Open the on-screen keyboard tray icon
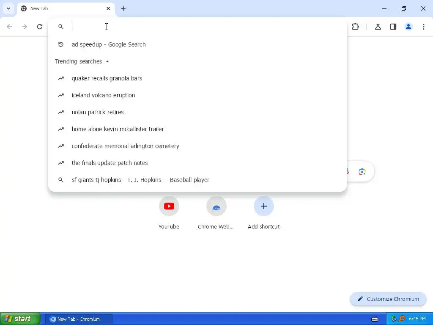 coord(375,319)
